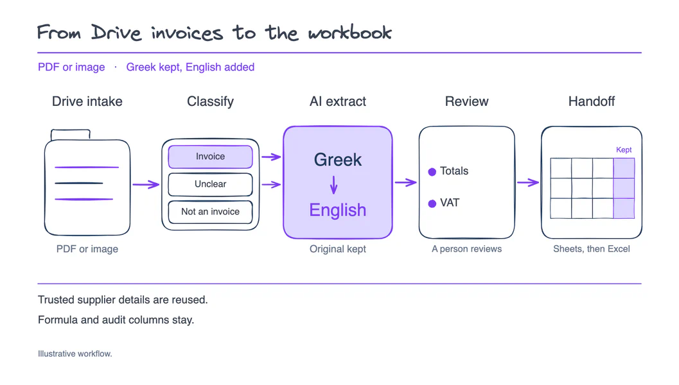The height and width of the screenshot is (385, 679).
Task: Click 'PDF or image' caption under document
Action: [x=87, y=249]
